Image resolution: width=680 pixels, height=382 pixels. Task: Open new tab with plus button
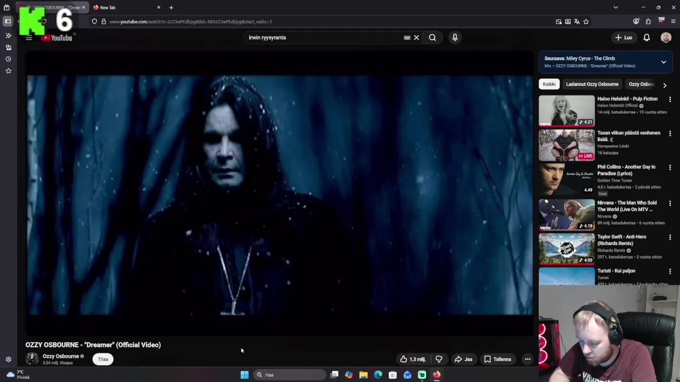coord(171,7)
